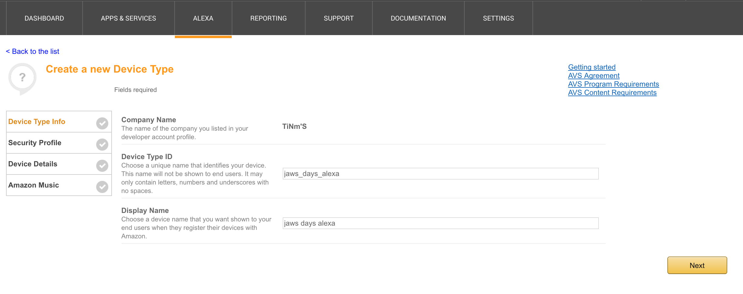
Task: Click the checkmark icon beside Device Details
Action: [102, 166]
